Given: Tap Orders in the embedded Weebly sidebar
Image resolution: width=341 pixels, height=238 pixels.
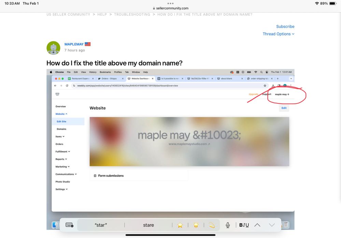Looking at the screenshot, I should [x=59, y=144].
